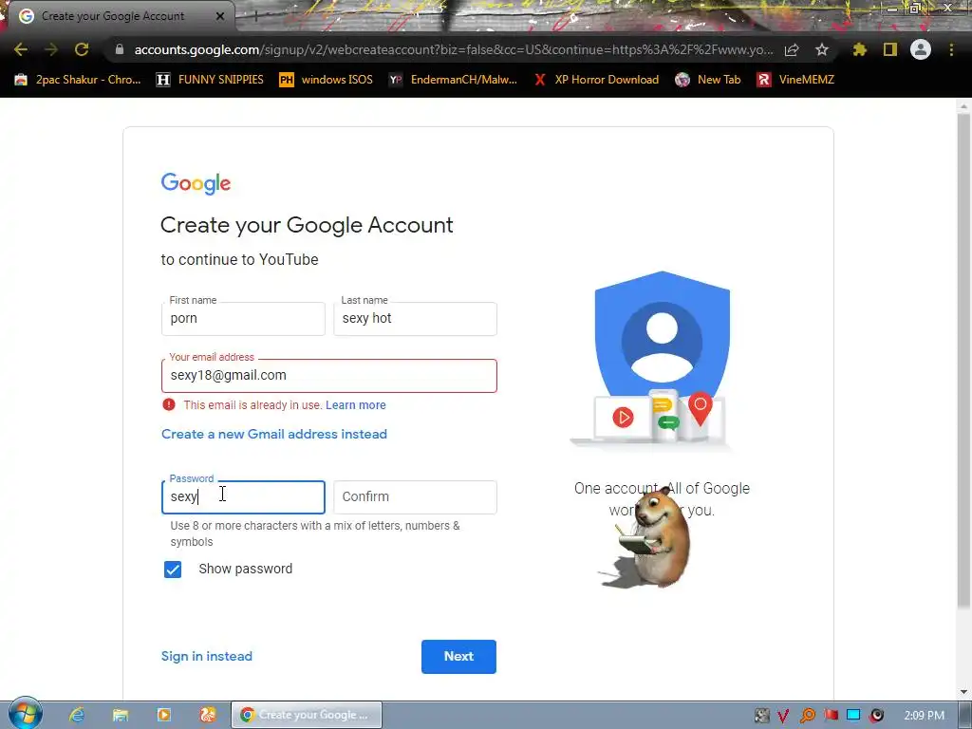Open a new tab with the plus button
Image resolution: width=972 pixels, height=729 pixels.
255,16
